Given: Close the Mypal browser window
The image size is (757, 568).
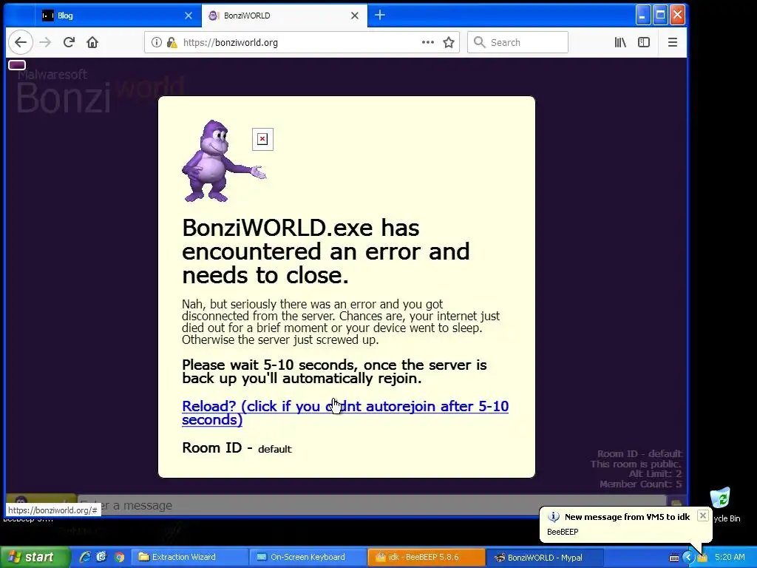Looking at the screenshot, I should pos(677,15).
